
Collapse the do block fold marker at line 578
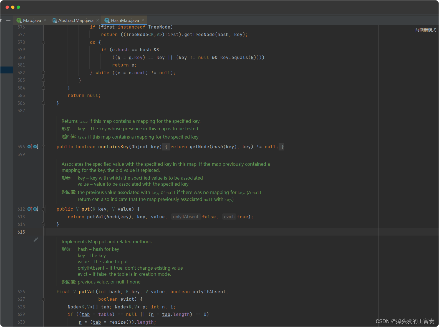pyautogui.click(x=43, y=42)
